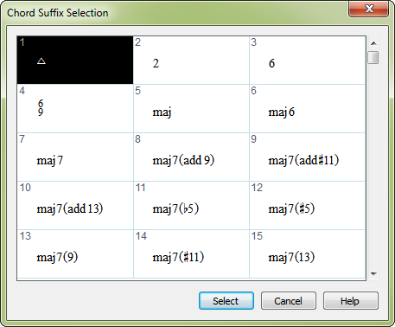Pick the "6" suffix in cell 3
This screenshot has width=395, height=327.
tap(308, 60)
